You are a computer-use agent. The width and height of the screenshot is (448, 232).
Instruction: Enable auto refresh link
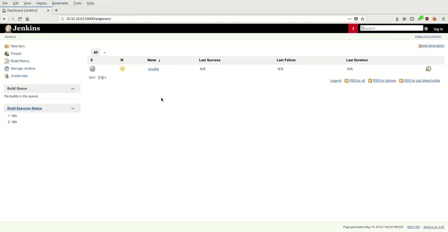[x=429, y=36]
